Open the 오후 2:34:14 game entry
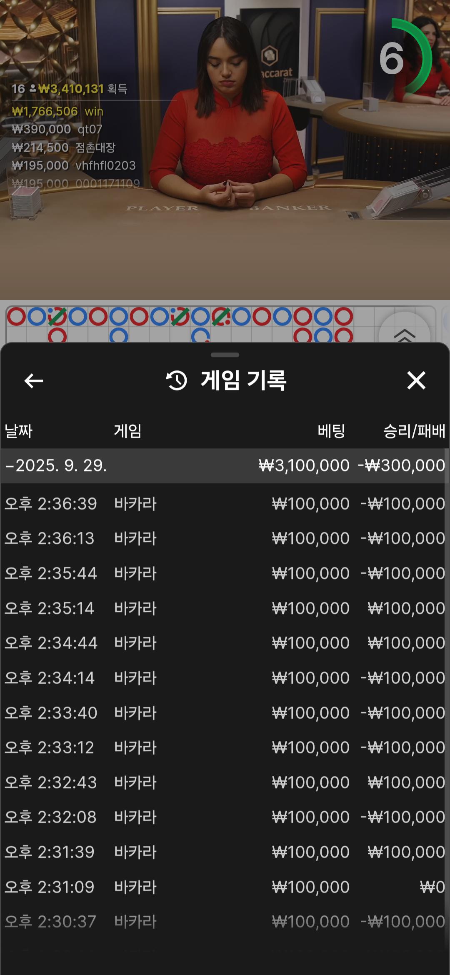This screenshot has height=975, width=450. (225, 678)
